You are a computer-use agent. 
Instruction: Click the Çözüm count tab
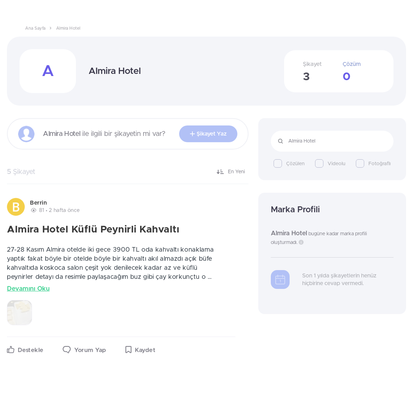[351, 71]
